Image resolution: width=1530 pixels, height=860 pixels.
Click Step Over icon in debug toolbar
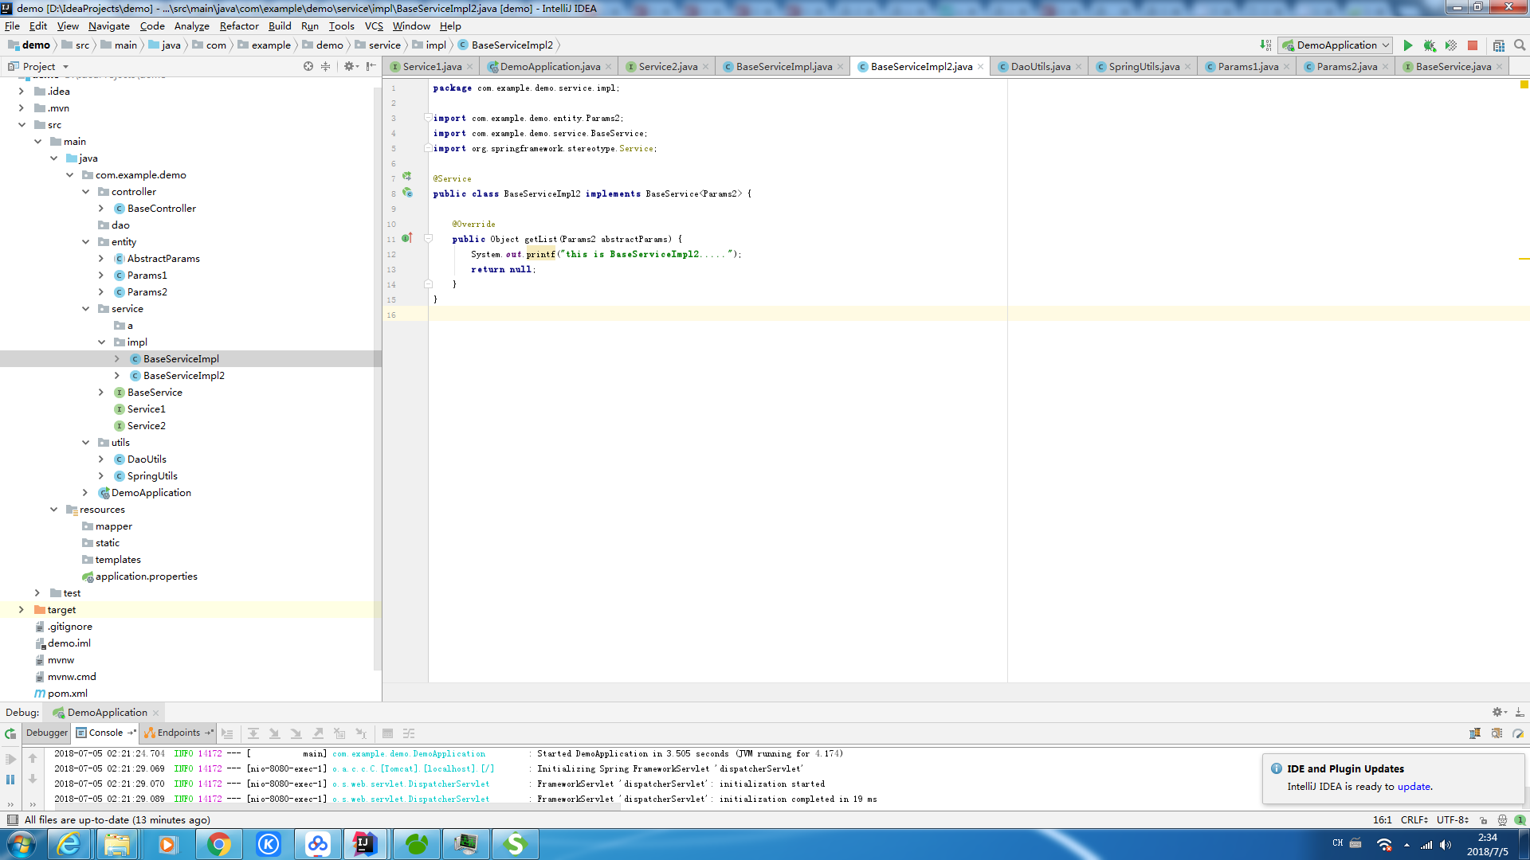click(x=253, y=733)
